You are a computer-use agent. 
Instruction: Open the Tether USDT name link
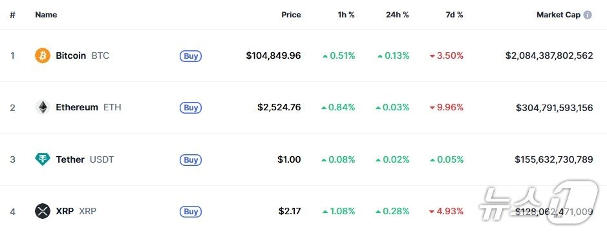point(85,159)
